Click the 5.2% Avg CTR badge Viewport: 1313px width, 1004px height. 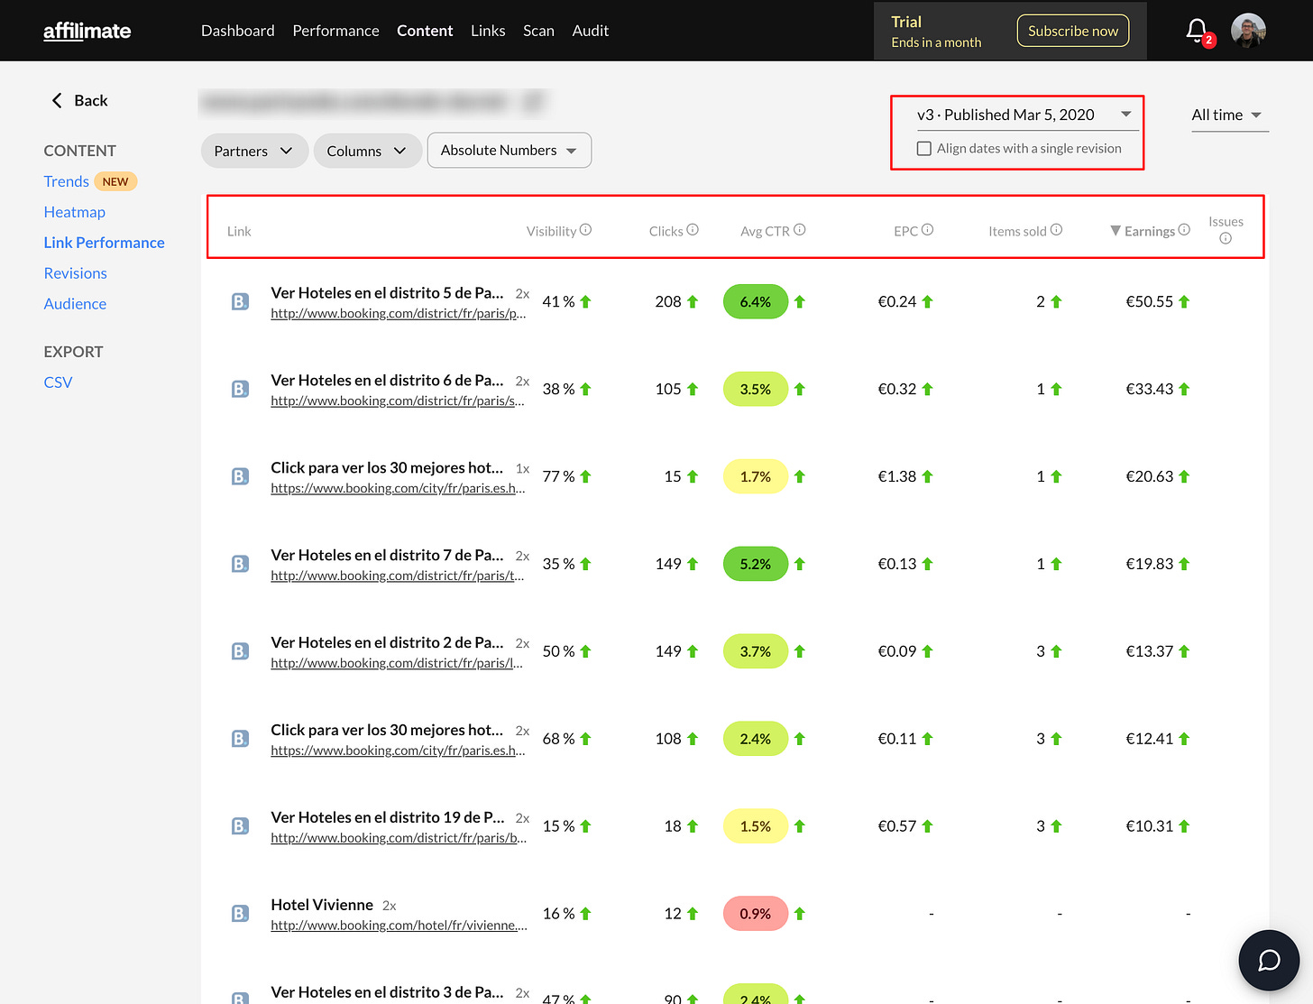[x=756, y=564]
